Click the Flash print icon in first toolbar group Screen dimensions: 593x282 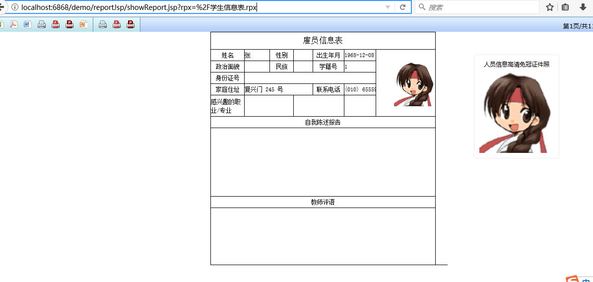click(56, 25)
